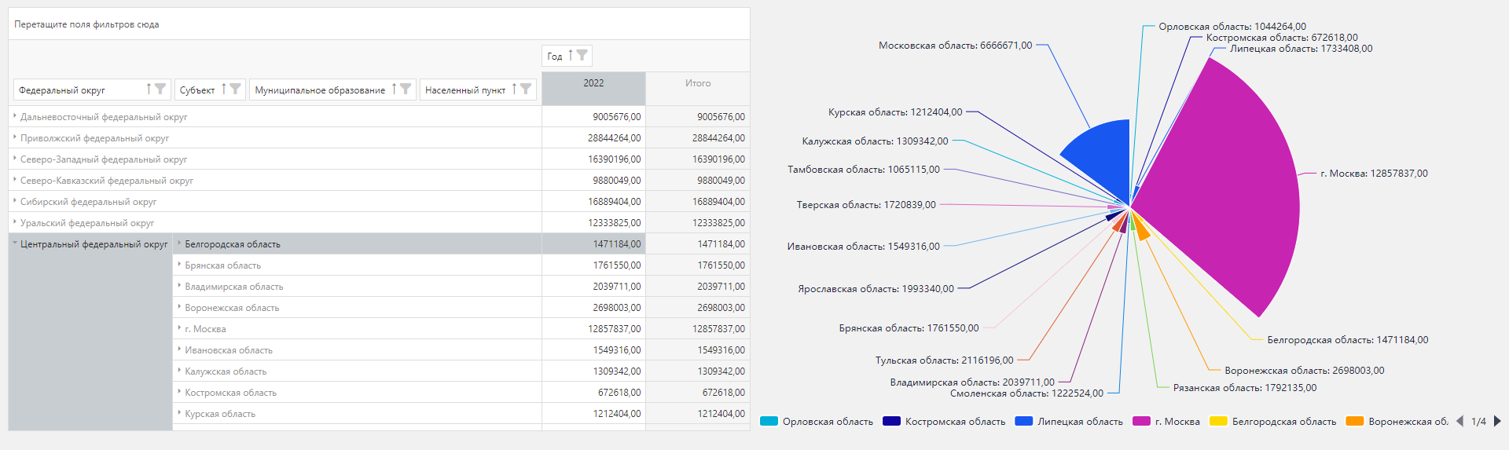Go to previous legend page arrow
This screenshot has width=1509, height=450.
tap(1459, 422)
